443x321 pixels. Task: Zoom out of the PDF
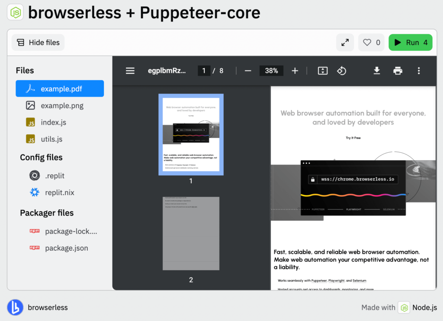(248, 70)
